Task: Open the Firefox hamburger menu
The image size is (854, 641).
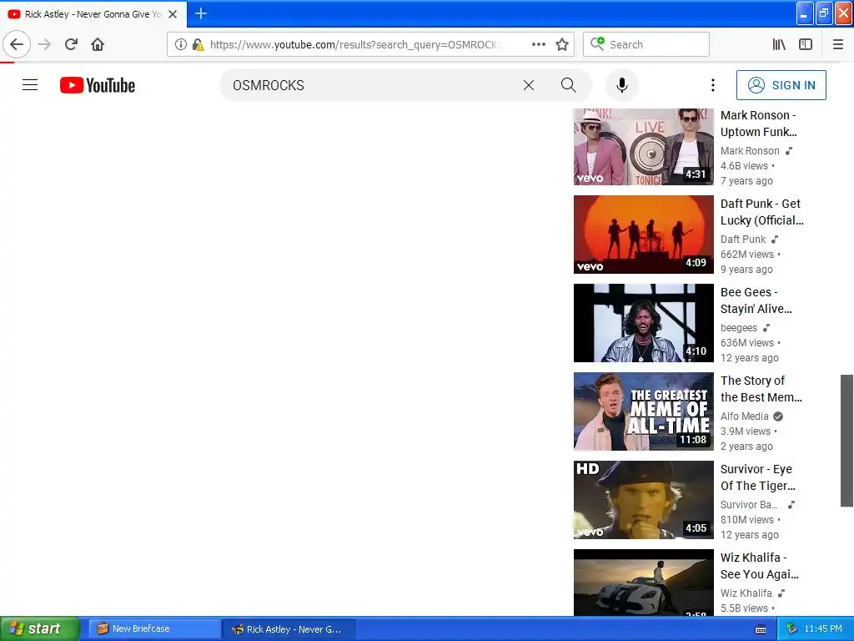Action: tap(838, 44)
